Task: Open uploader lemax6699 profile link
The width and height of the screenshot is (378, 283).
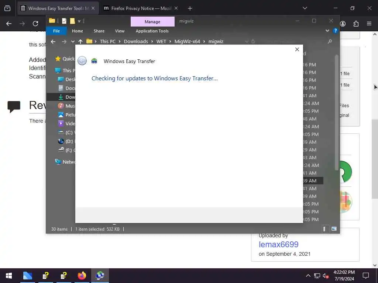Action: pos(279,245)
